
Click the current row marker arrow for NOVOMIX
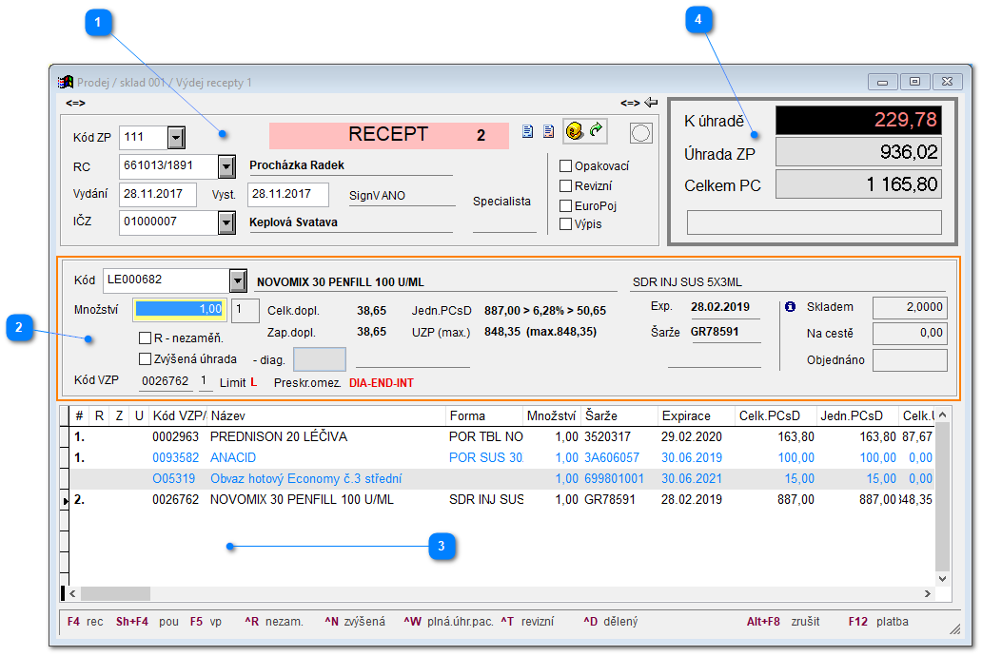point(65,500)
